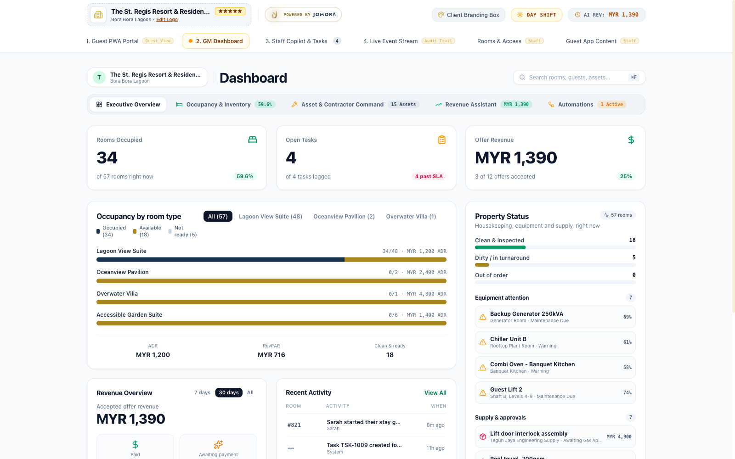This screenshot has height=459, width=735.
Task: Open Rooms & Access tab
Action: click(510, 41)
